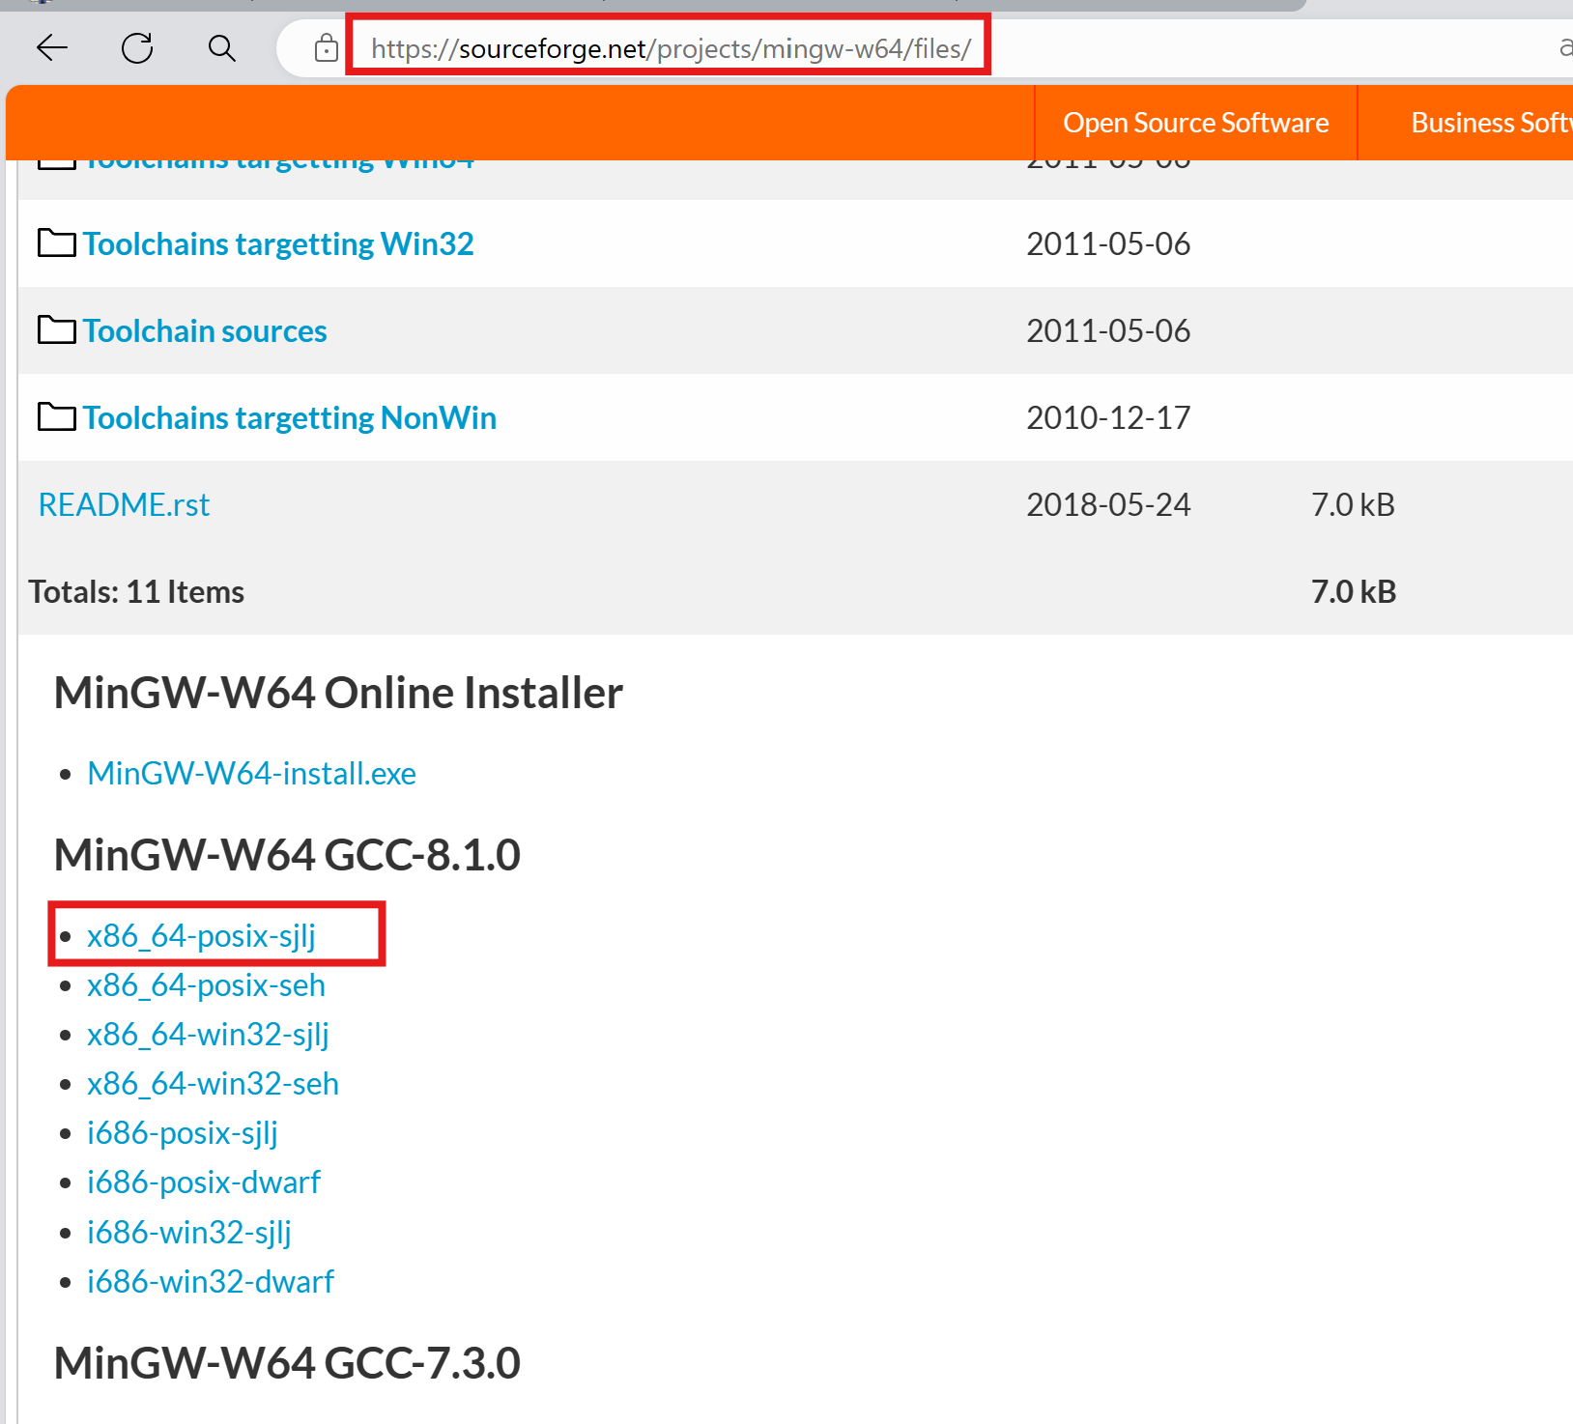The image size is (1573, 1424).
Task: Click the 2010-12-17 date cell
Action: 1108,417
